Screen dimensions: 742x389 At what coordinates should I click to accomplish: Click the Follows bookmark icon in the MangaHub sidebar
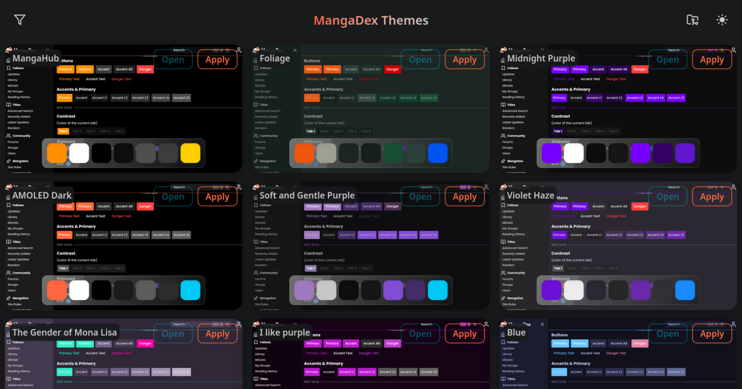click(8, 68)
